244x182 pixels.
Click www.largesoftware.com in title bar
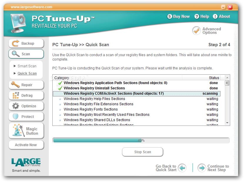pos(31,7)
